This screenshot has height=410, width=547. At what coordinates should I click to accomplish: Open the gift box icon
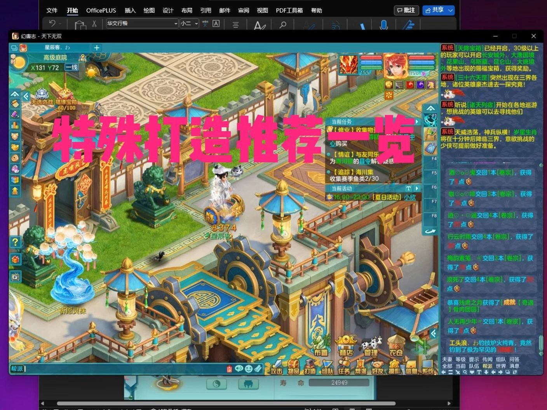15,259
